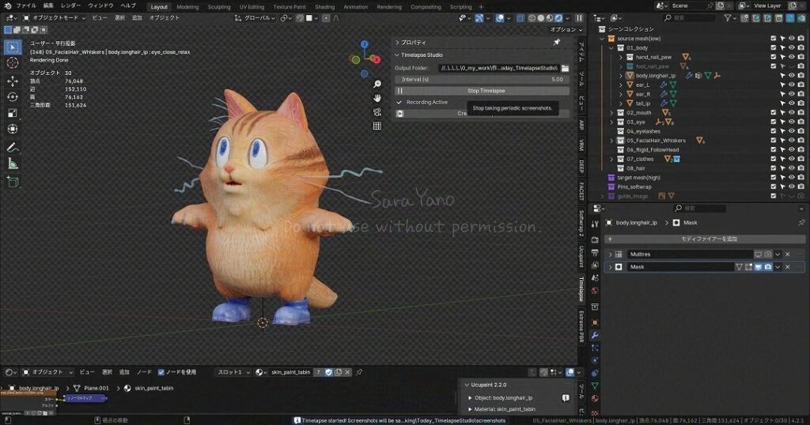Uncheck the 01_body collection exclude checkbox

(774, 47)
